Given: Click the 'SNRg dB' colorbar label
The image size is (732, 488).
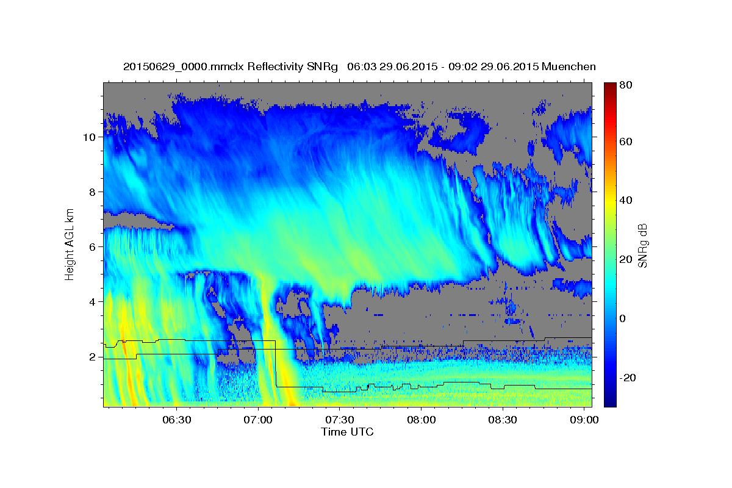Looking at the screenshot, I should pyautogui.click(x=642, y=245).
